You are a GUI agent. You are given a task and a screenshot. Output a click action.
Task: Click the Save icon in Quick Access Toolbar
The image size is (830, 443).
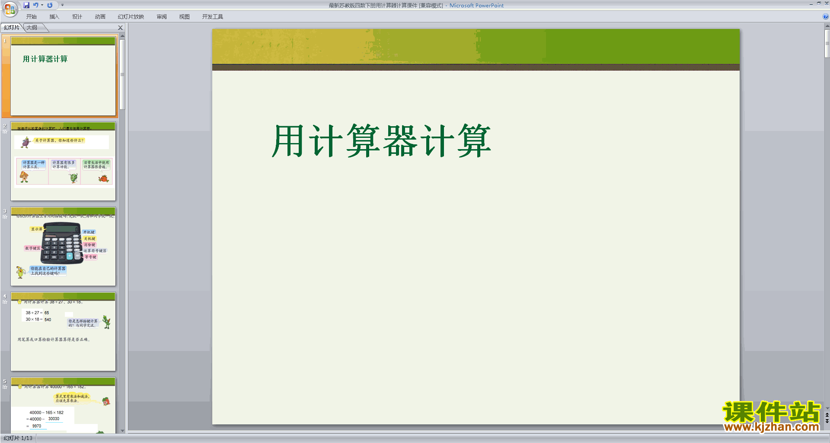coord(26,5)
